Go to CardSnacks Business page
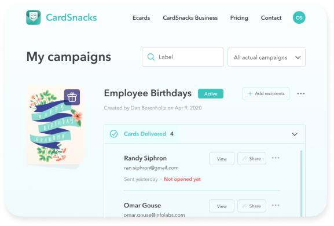 [x=190, y=18]
